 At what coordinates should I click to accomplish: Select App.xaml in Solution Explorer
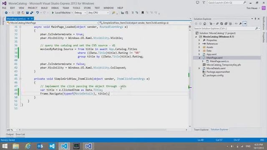coord(212,54)
